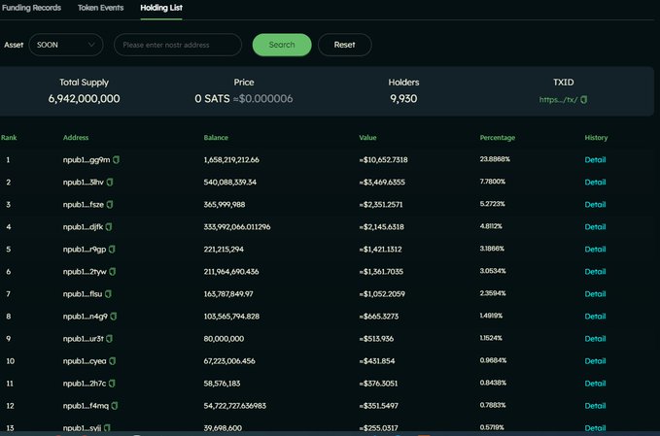Image resolution: width=660 pixels, height=436 pixels.
Task: Click percentage 1.4919%
Action: pyautogui.click(x=491, y=316)
